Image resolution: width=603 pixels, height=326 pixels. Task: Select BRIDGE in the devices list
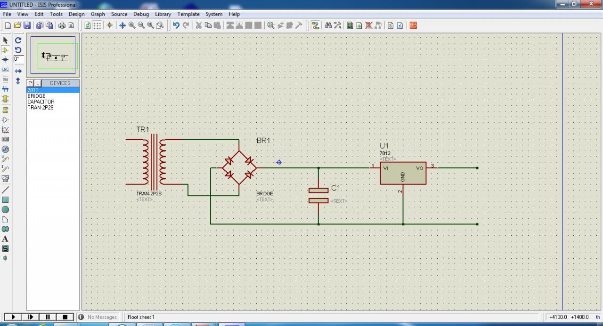click(36, 96)
